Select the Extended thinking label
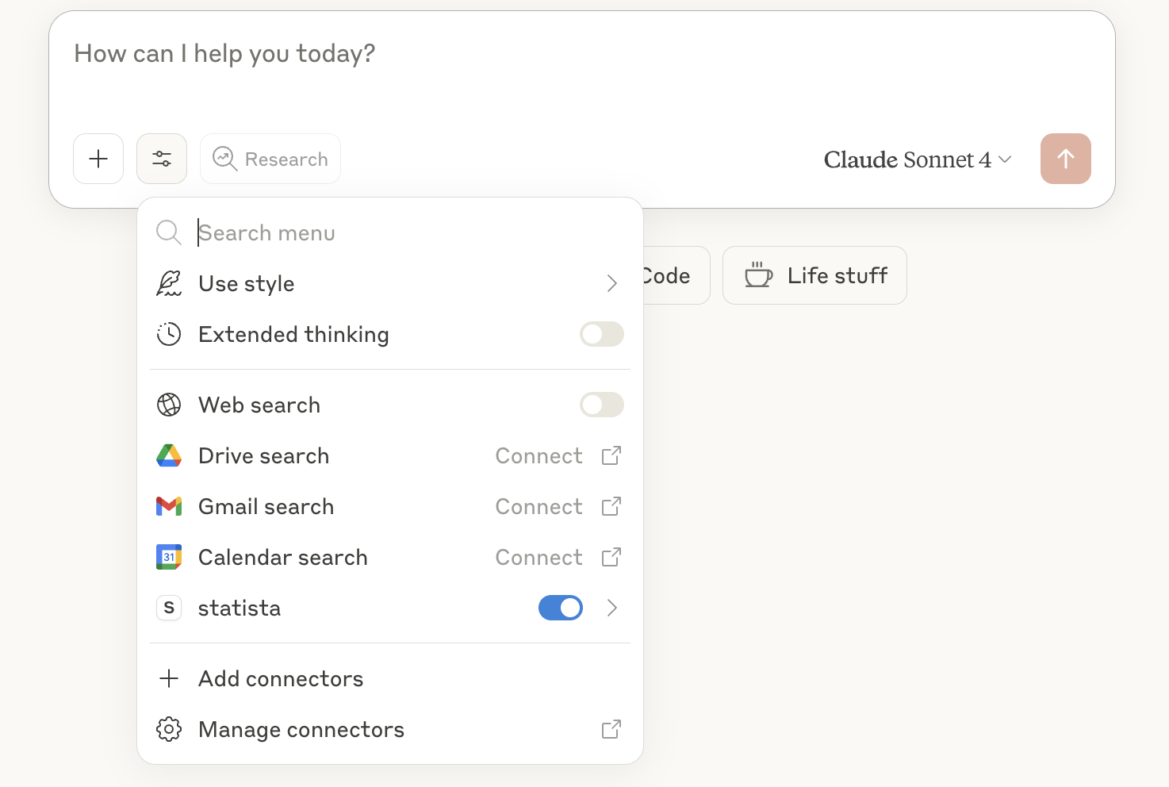 pyautogui.click(x=293, y=335)
